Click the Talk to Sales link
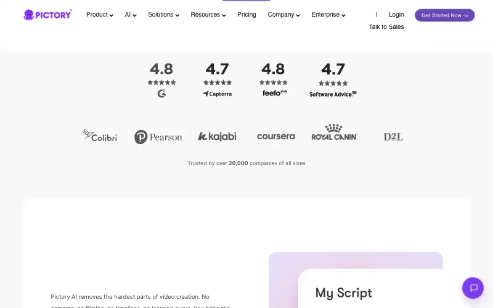493x308 pixels. 386,27
